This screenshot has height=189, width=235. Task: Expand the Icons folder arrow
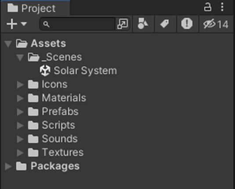20,85
